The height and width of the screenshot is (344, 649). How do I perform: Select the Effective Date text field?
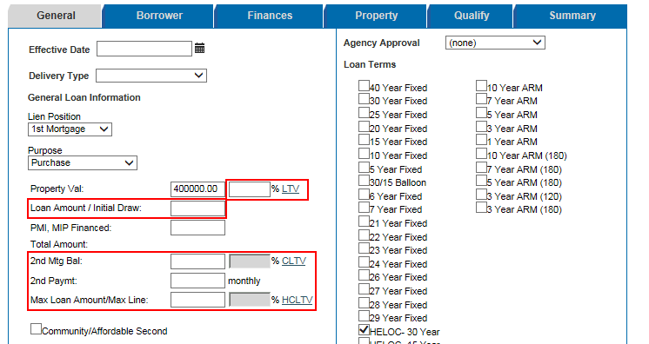coord(144,49)
